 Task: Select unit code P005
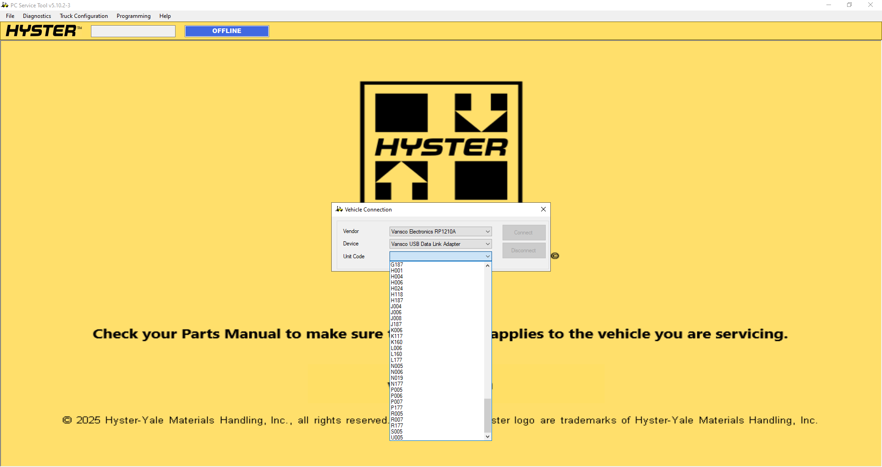click(x=437, y=390)
